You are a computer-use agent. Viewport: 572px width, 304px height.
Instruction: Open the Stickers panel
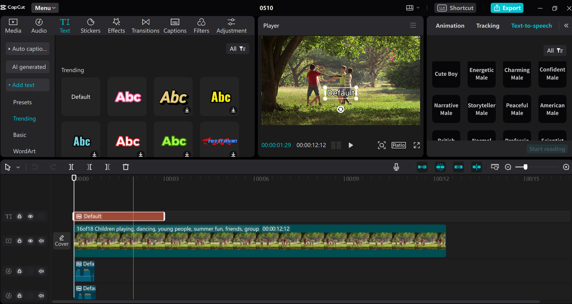90,26
